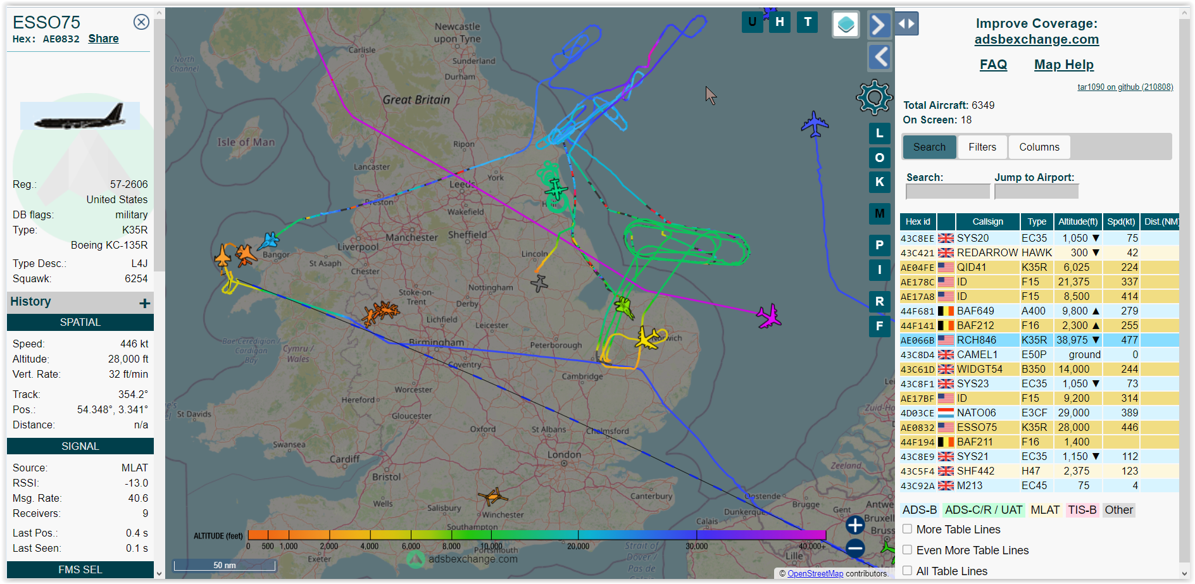
Task: Select the RCH846 row in aircraft table
Action: pyautogui.click(x=1039, y=340)
